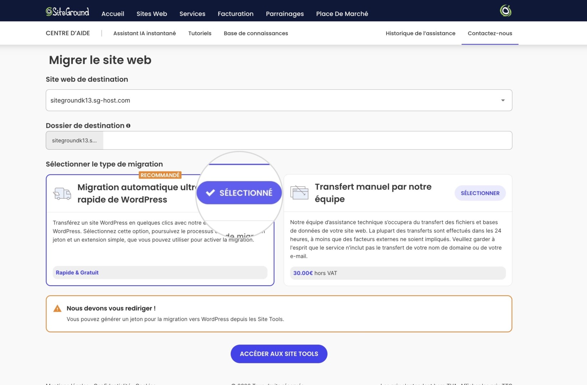Click Accéder aux Site Tools button
This screenshot has height=385, width=587.
pyautogui.click(x=279, y=354)
